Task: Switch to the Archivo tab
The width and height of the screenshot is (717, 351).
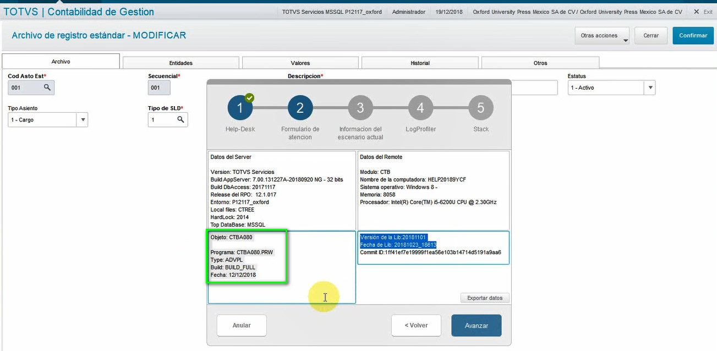Action: [x=61, y=62]
